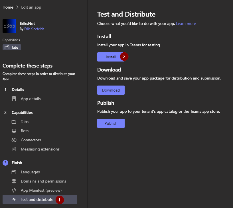Select the Tabs capability badge
Image resolution: width=233 pixels, height=208 pixels.
pyautogui.click(x=12, y=47)
